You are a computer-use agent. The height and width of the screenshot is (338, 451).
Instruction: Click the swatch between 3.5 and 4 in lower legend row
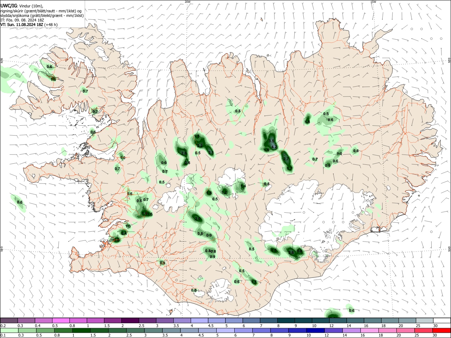click(172, 330)
